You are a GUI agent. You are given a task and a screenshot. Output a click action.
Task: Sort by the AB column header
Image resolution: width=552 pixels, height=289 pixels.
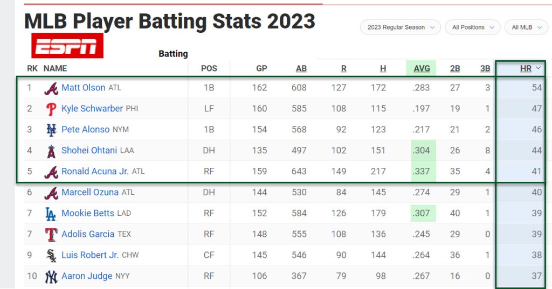click(x=301, y=68)
